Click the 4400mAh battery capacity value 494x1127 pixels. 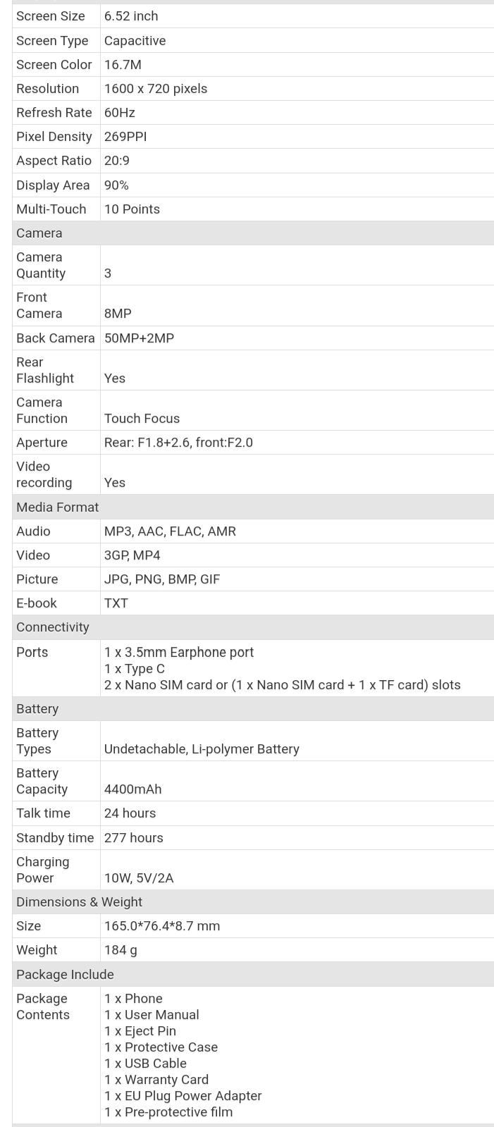tap(132, 789)
